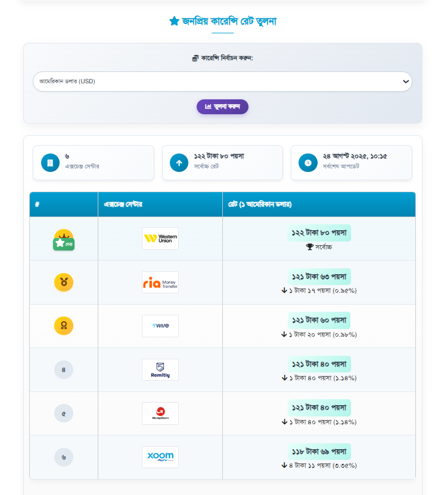Click the star icon in page heading
435x495 pixels.
point(174,21)
